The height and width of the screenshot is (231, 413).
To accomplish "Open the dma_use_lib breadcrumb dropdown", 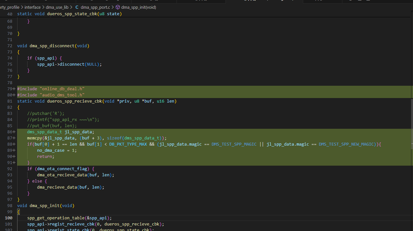I will (57, 7).
